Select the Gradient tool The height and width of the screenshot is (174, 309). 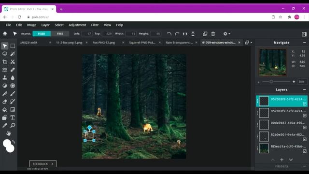(x=13, y=110)
